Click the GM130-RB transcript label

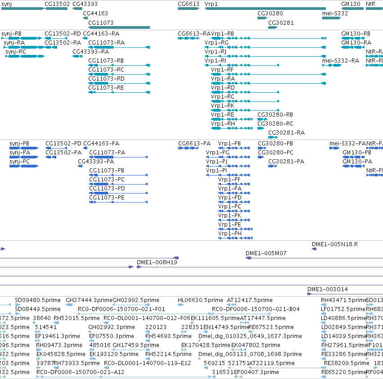[356, 33]
